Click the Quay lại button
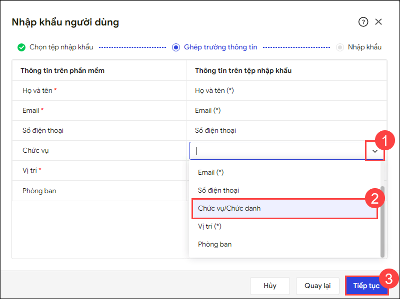The height and width of the screenshot is (299, 400). point(317,286)
